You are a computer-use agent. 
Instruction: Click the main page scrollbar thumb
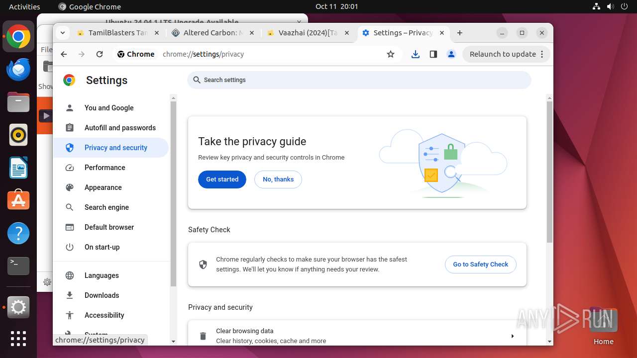(549, 172)
